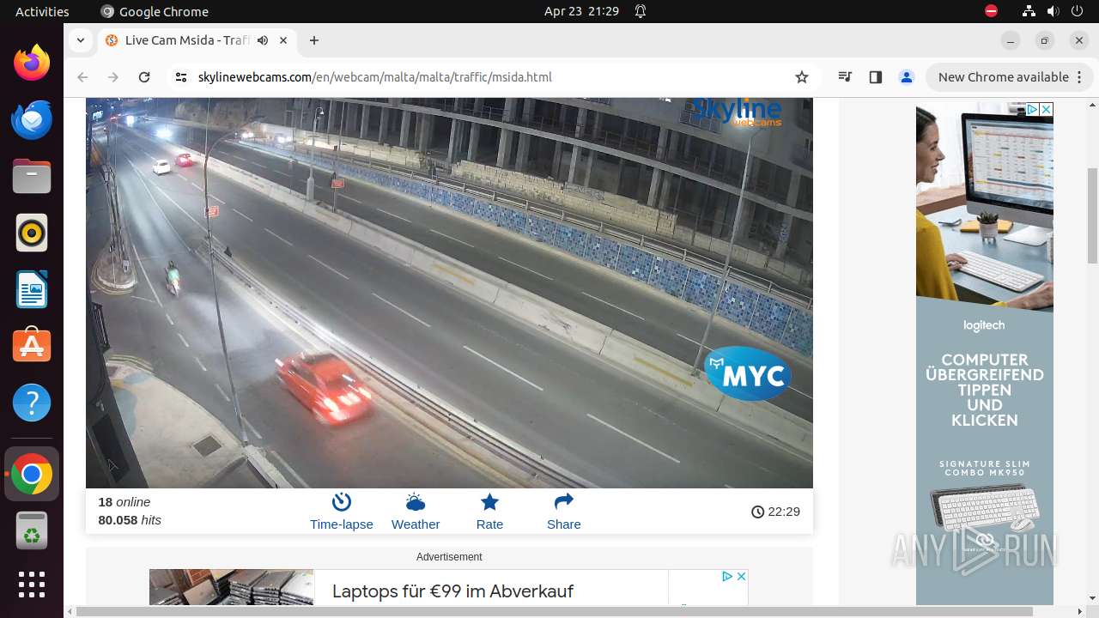Launch Rhythmbox from the dock
The image size is (1099, 618).
pos(32,233)
